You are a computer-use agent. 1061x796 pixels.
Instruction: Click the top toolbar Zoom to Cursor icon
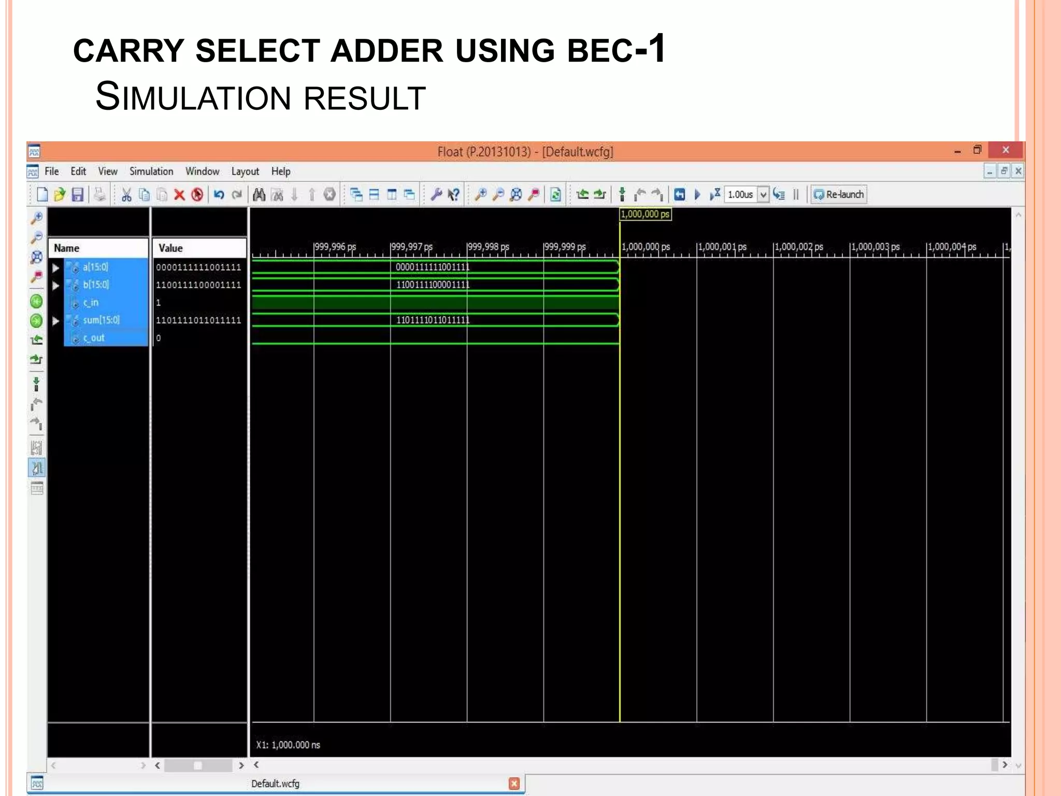pyautogui.click(x=534, y=195)
